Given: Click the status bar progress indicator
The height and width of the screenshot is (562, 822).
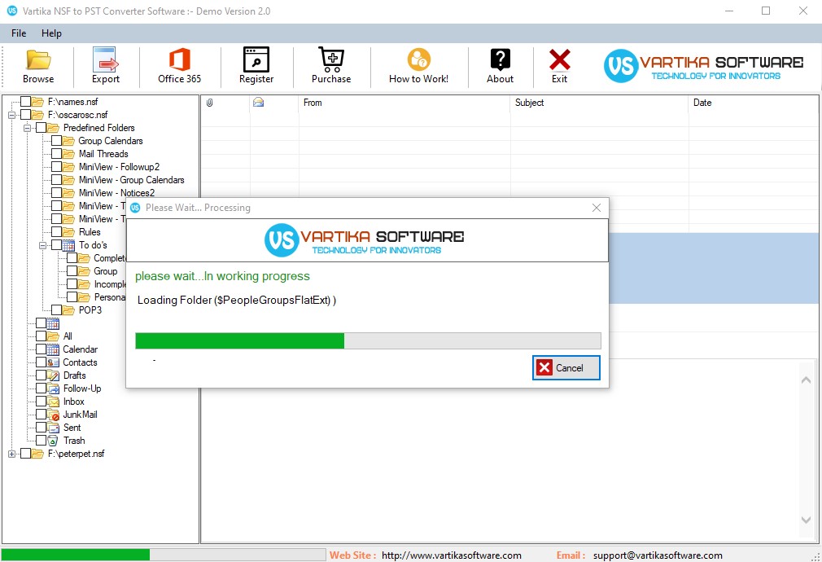Looking at the screenshot, I should [x=163, y=555].
